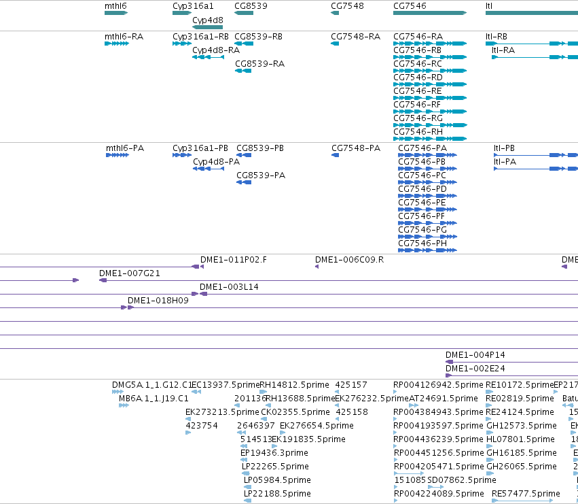Click transcript label CG8539-RA
Viewport: 578px width, 504px height.
coord(260,64)
